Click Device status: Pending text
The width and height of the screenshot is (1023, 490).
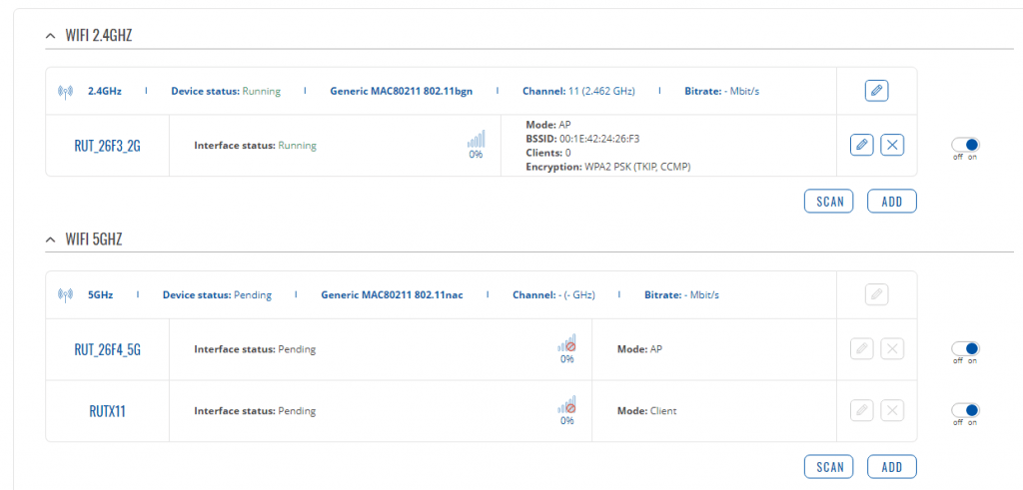pyautogui.click(x=217, y=295)
